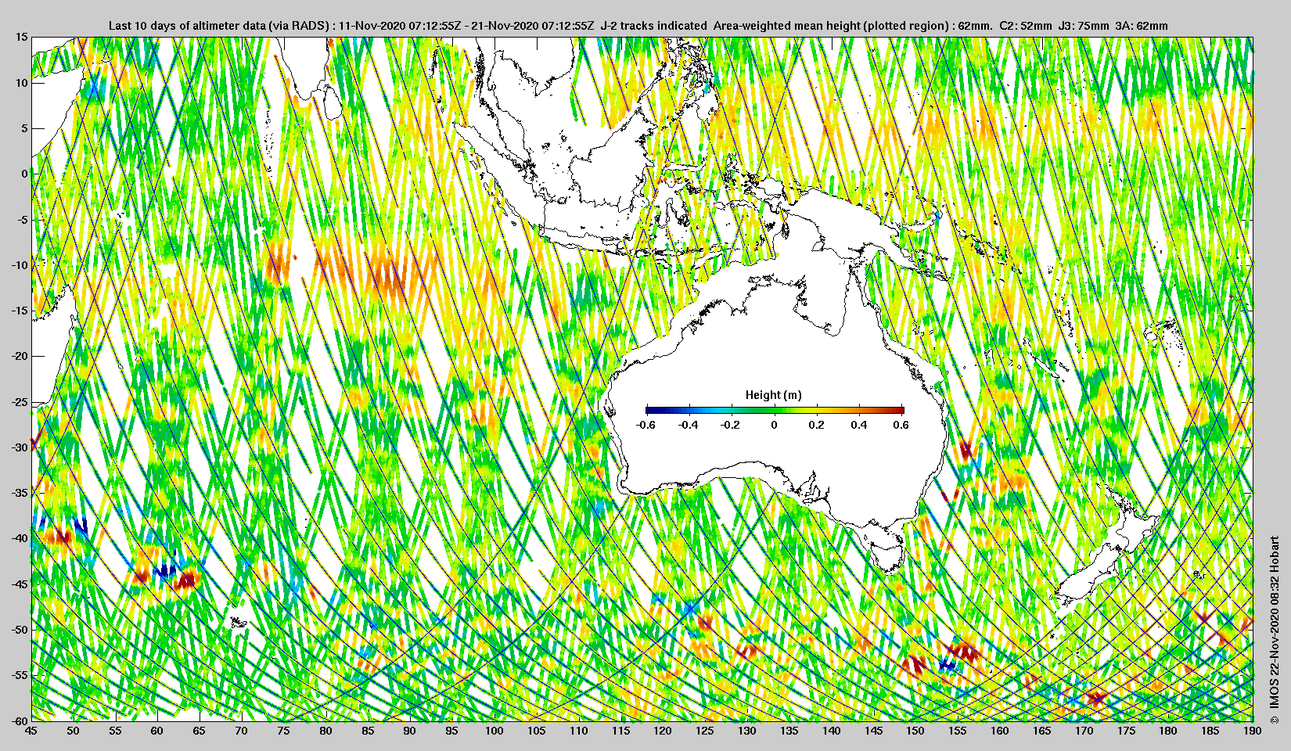The height and width of the screenshot is (751, 1291).
Task: Click latitude label -60 on left axis
Action: (x=19, y=720)
